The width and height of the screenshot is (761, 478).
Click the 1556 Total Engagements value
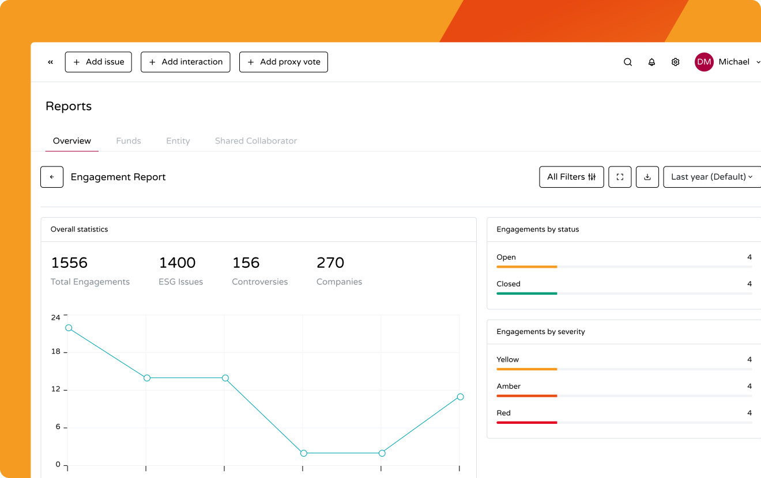point(69,263)
